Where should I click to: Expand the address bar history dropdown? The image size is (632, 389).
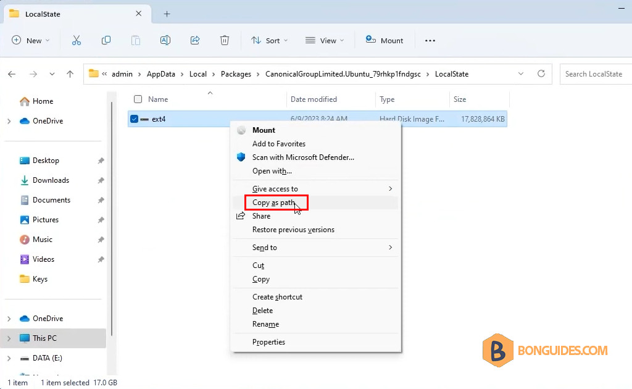point(521,73)
